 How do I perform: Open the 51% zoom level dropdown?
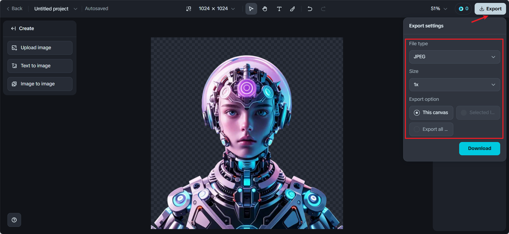click(439, 9)
